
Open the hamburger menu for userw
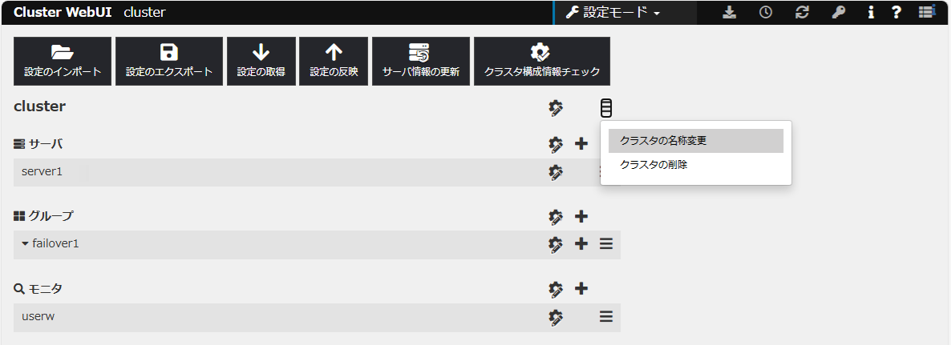(x=606, y=317)
